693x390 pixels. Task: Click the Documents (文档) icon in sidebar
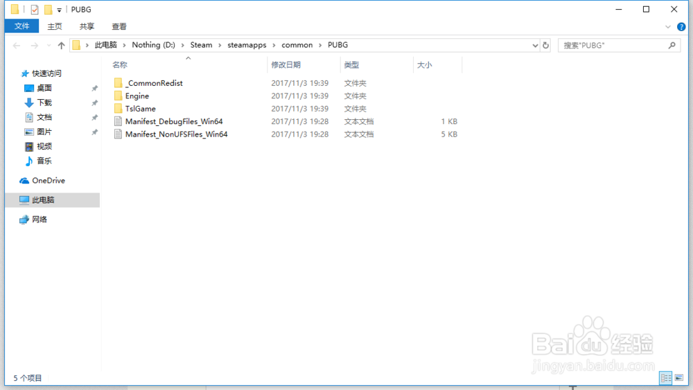(x=29, y=118)
